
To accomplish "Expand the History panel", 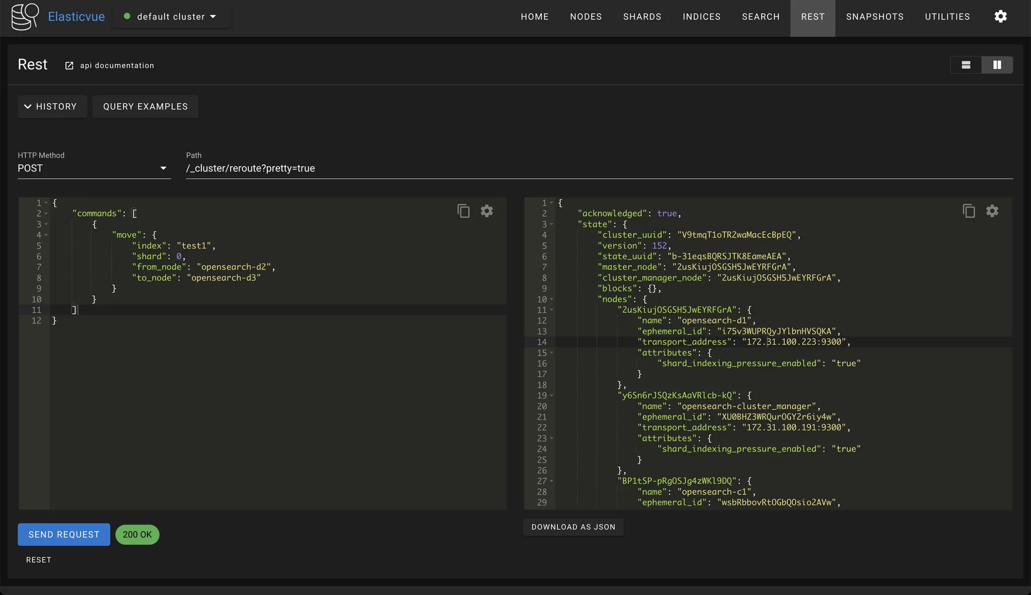I will click(52, 107).
